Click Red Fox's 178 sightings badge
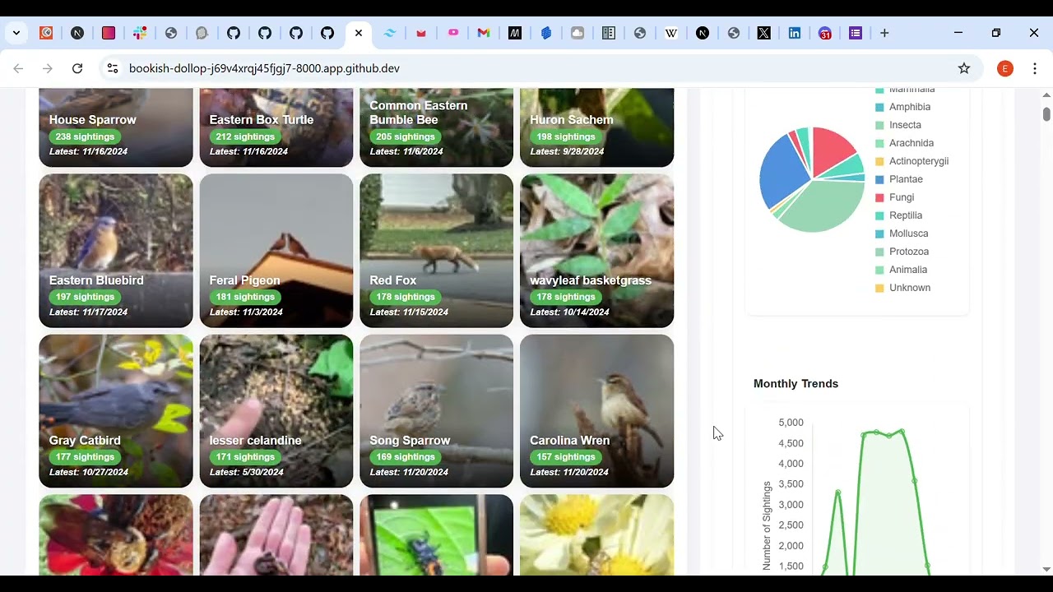1053x592 pixels. 406,297
